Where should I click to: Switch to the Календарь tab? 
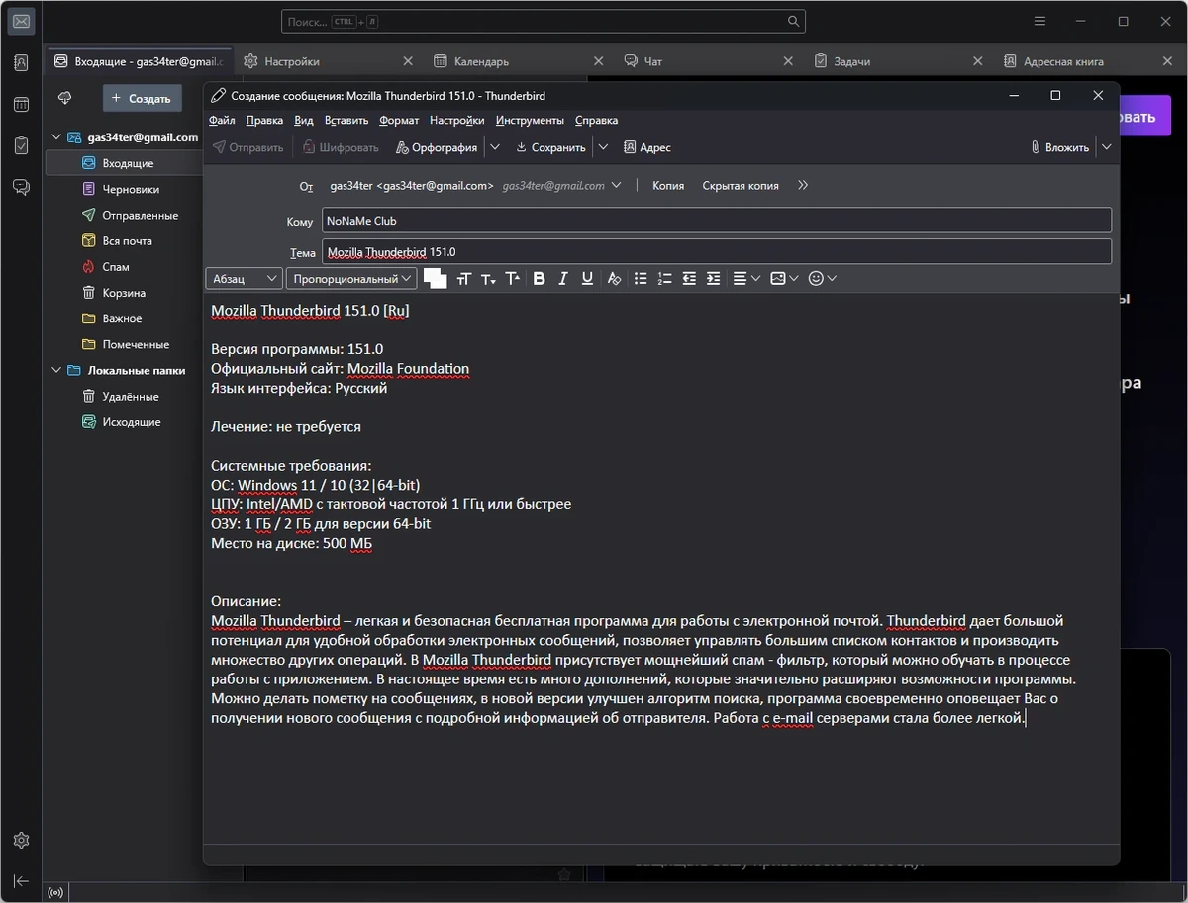pyautogui.click(x=519, y=61)
